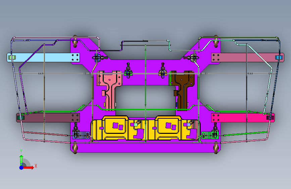Click the Y label on the coordinate triad

(21, 151)
